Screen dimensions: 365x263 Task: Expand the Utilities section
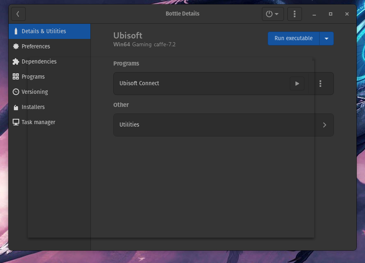(x=223, y=125)
